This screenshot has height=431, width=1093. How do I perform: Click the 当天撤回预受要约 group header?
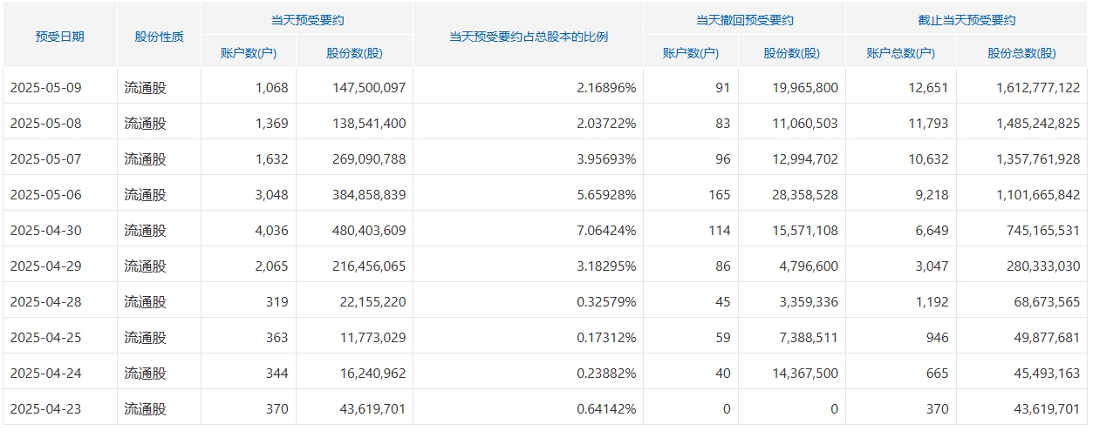(x=745, y=20)
